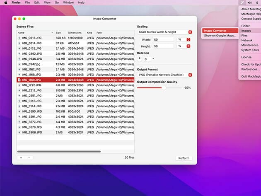Click the Bluetooth icon in the menu bar
This screenshot has height=196, width=261.
coord(257,2)
